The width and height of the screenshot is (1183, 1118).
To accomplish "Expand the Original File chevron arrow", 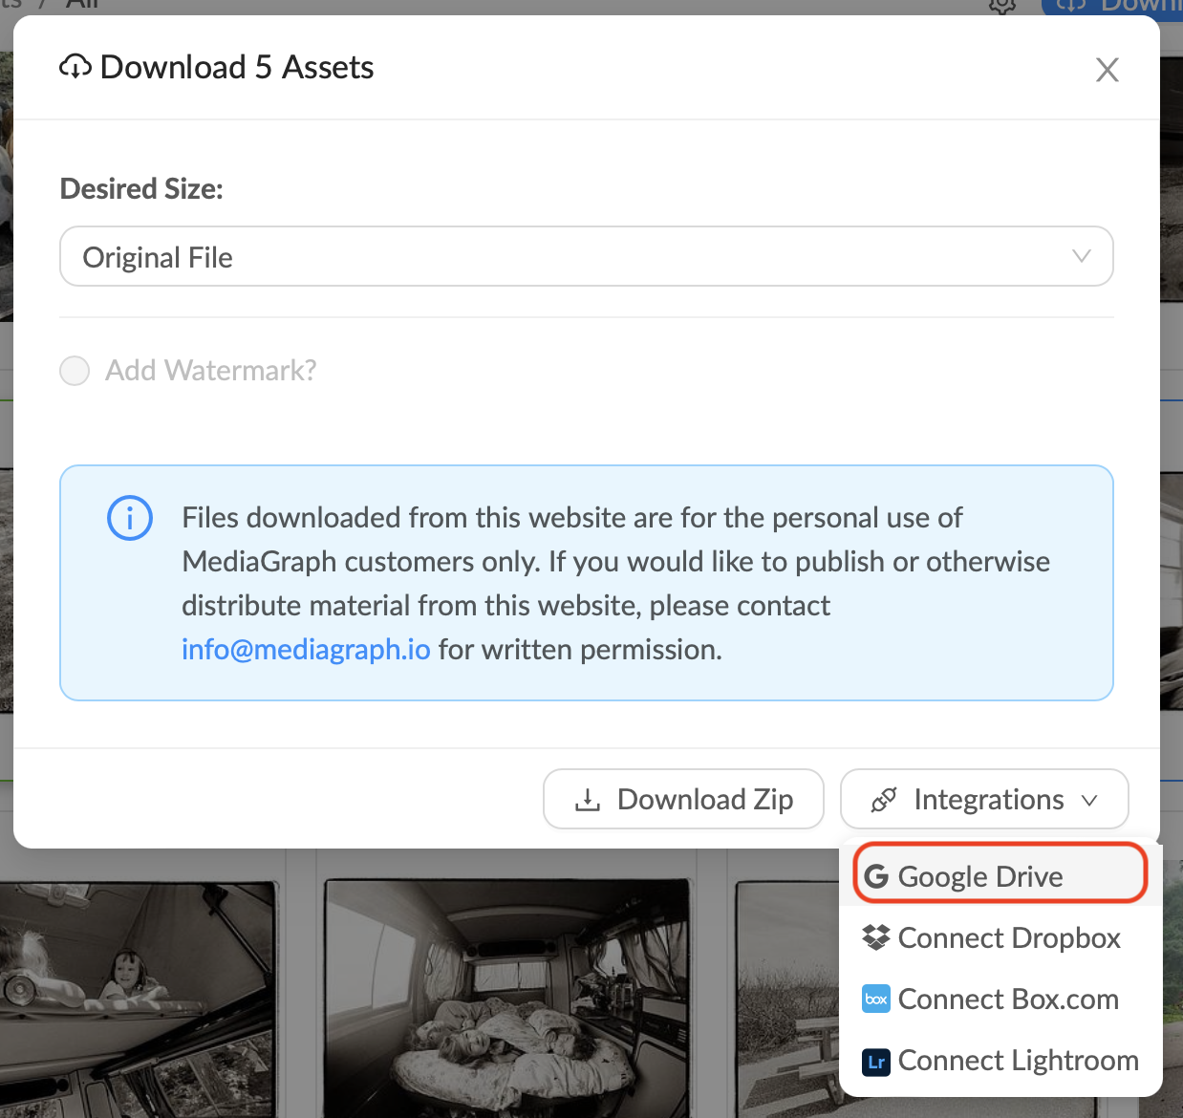I will coord(1081,256).
